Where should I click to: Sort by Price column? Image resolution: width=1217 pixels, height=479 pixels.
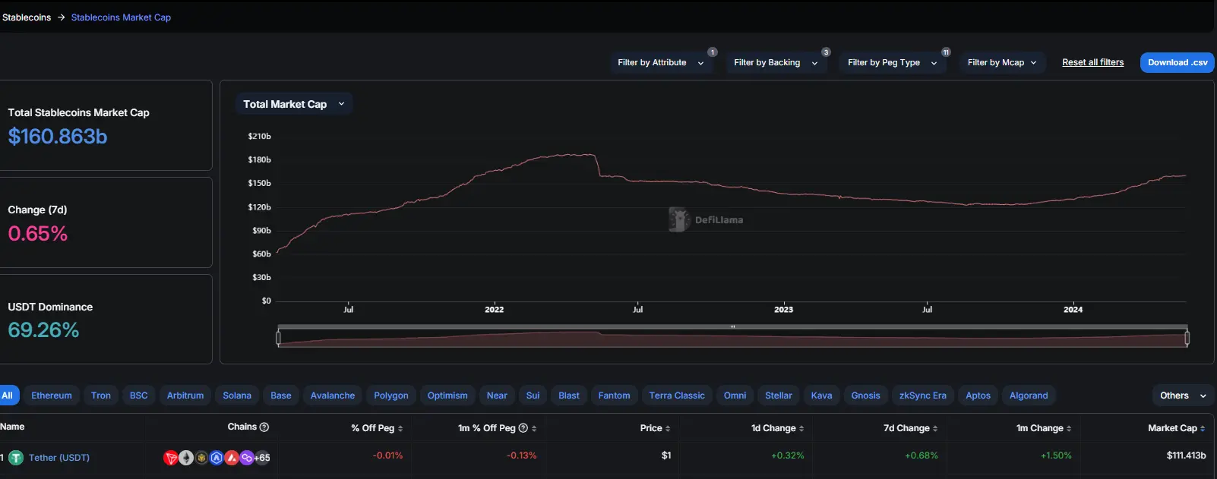point(668,429)
